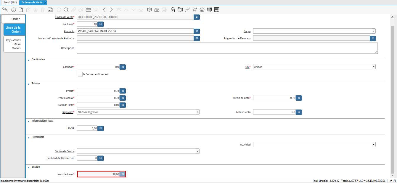
Task: Open the Help icon in toolbar
Action: click(13, 10)
